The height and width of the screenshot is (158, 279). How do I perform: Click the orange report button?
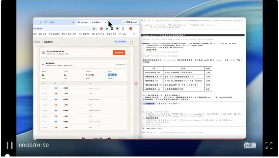pyautogui.click(x=119, y=53)
